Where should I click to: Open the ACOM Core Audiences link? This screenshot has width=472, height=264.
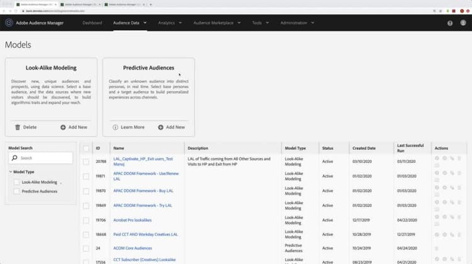click(132, 248)
